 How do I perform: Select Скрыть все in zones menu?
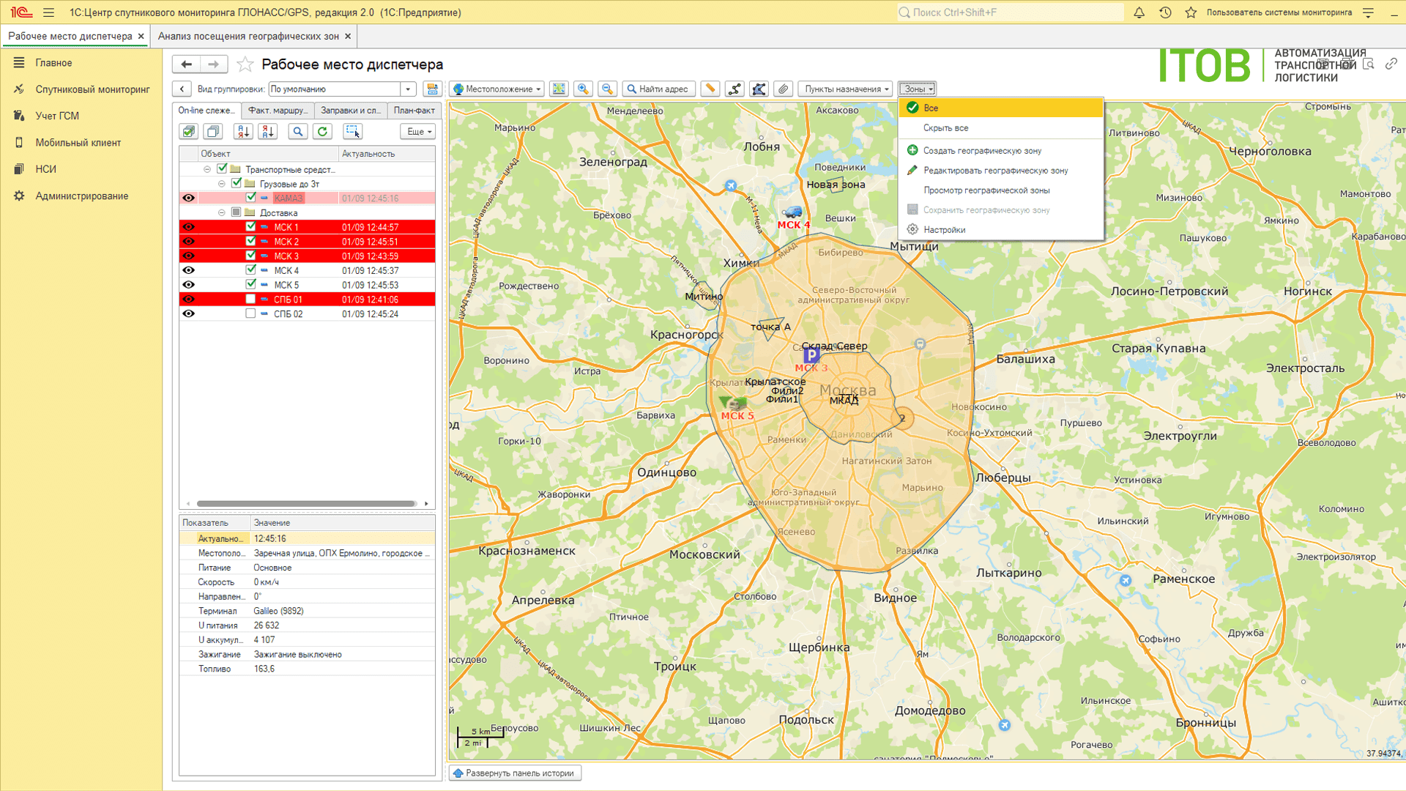point(945,128)
